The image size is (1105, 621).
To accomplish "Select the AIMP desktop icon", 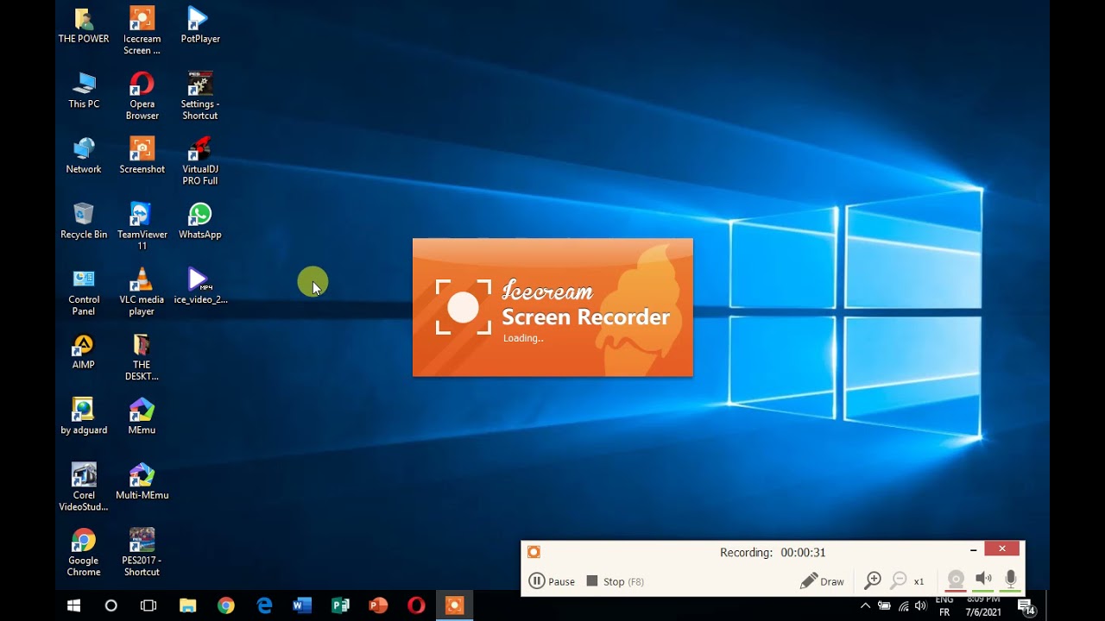I will 84,352.
